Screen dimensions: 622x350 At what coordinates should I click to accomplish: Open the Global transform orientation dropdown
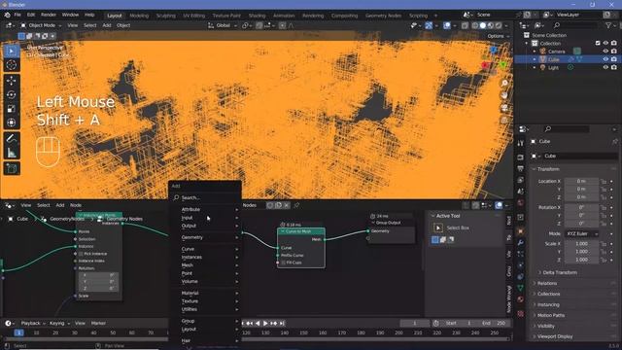(x=223, y=25)
